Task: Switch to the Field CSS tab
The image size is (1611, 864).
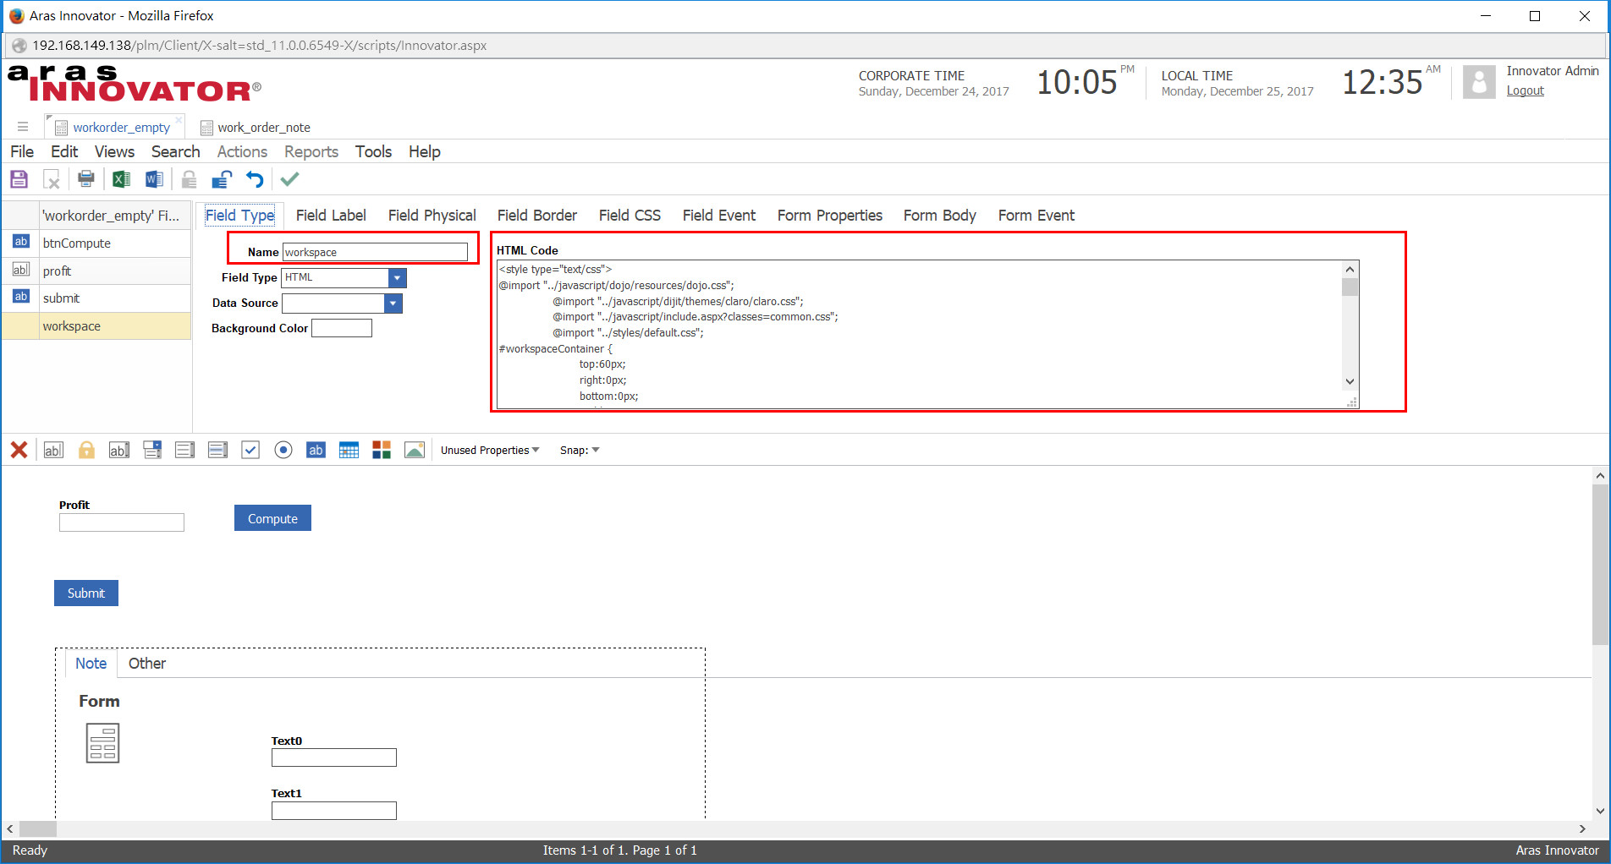Action: point(630,216)
